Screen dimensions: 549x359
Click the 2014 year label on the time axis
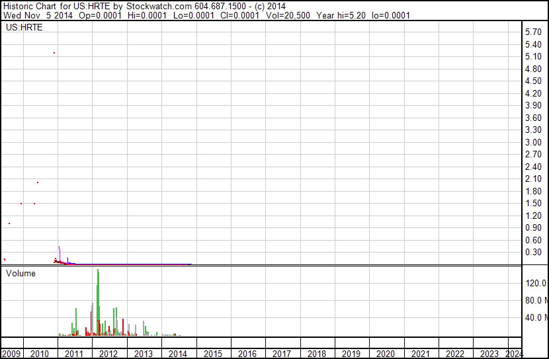(x=178, y=354)
